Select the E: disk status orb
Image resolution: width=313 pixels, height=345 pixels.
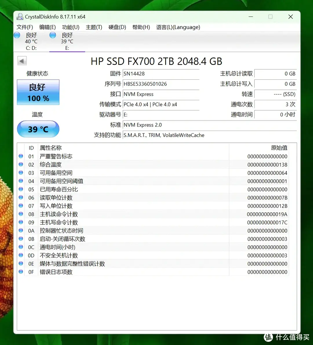53,35
